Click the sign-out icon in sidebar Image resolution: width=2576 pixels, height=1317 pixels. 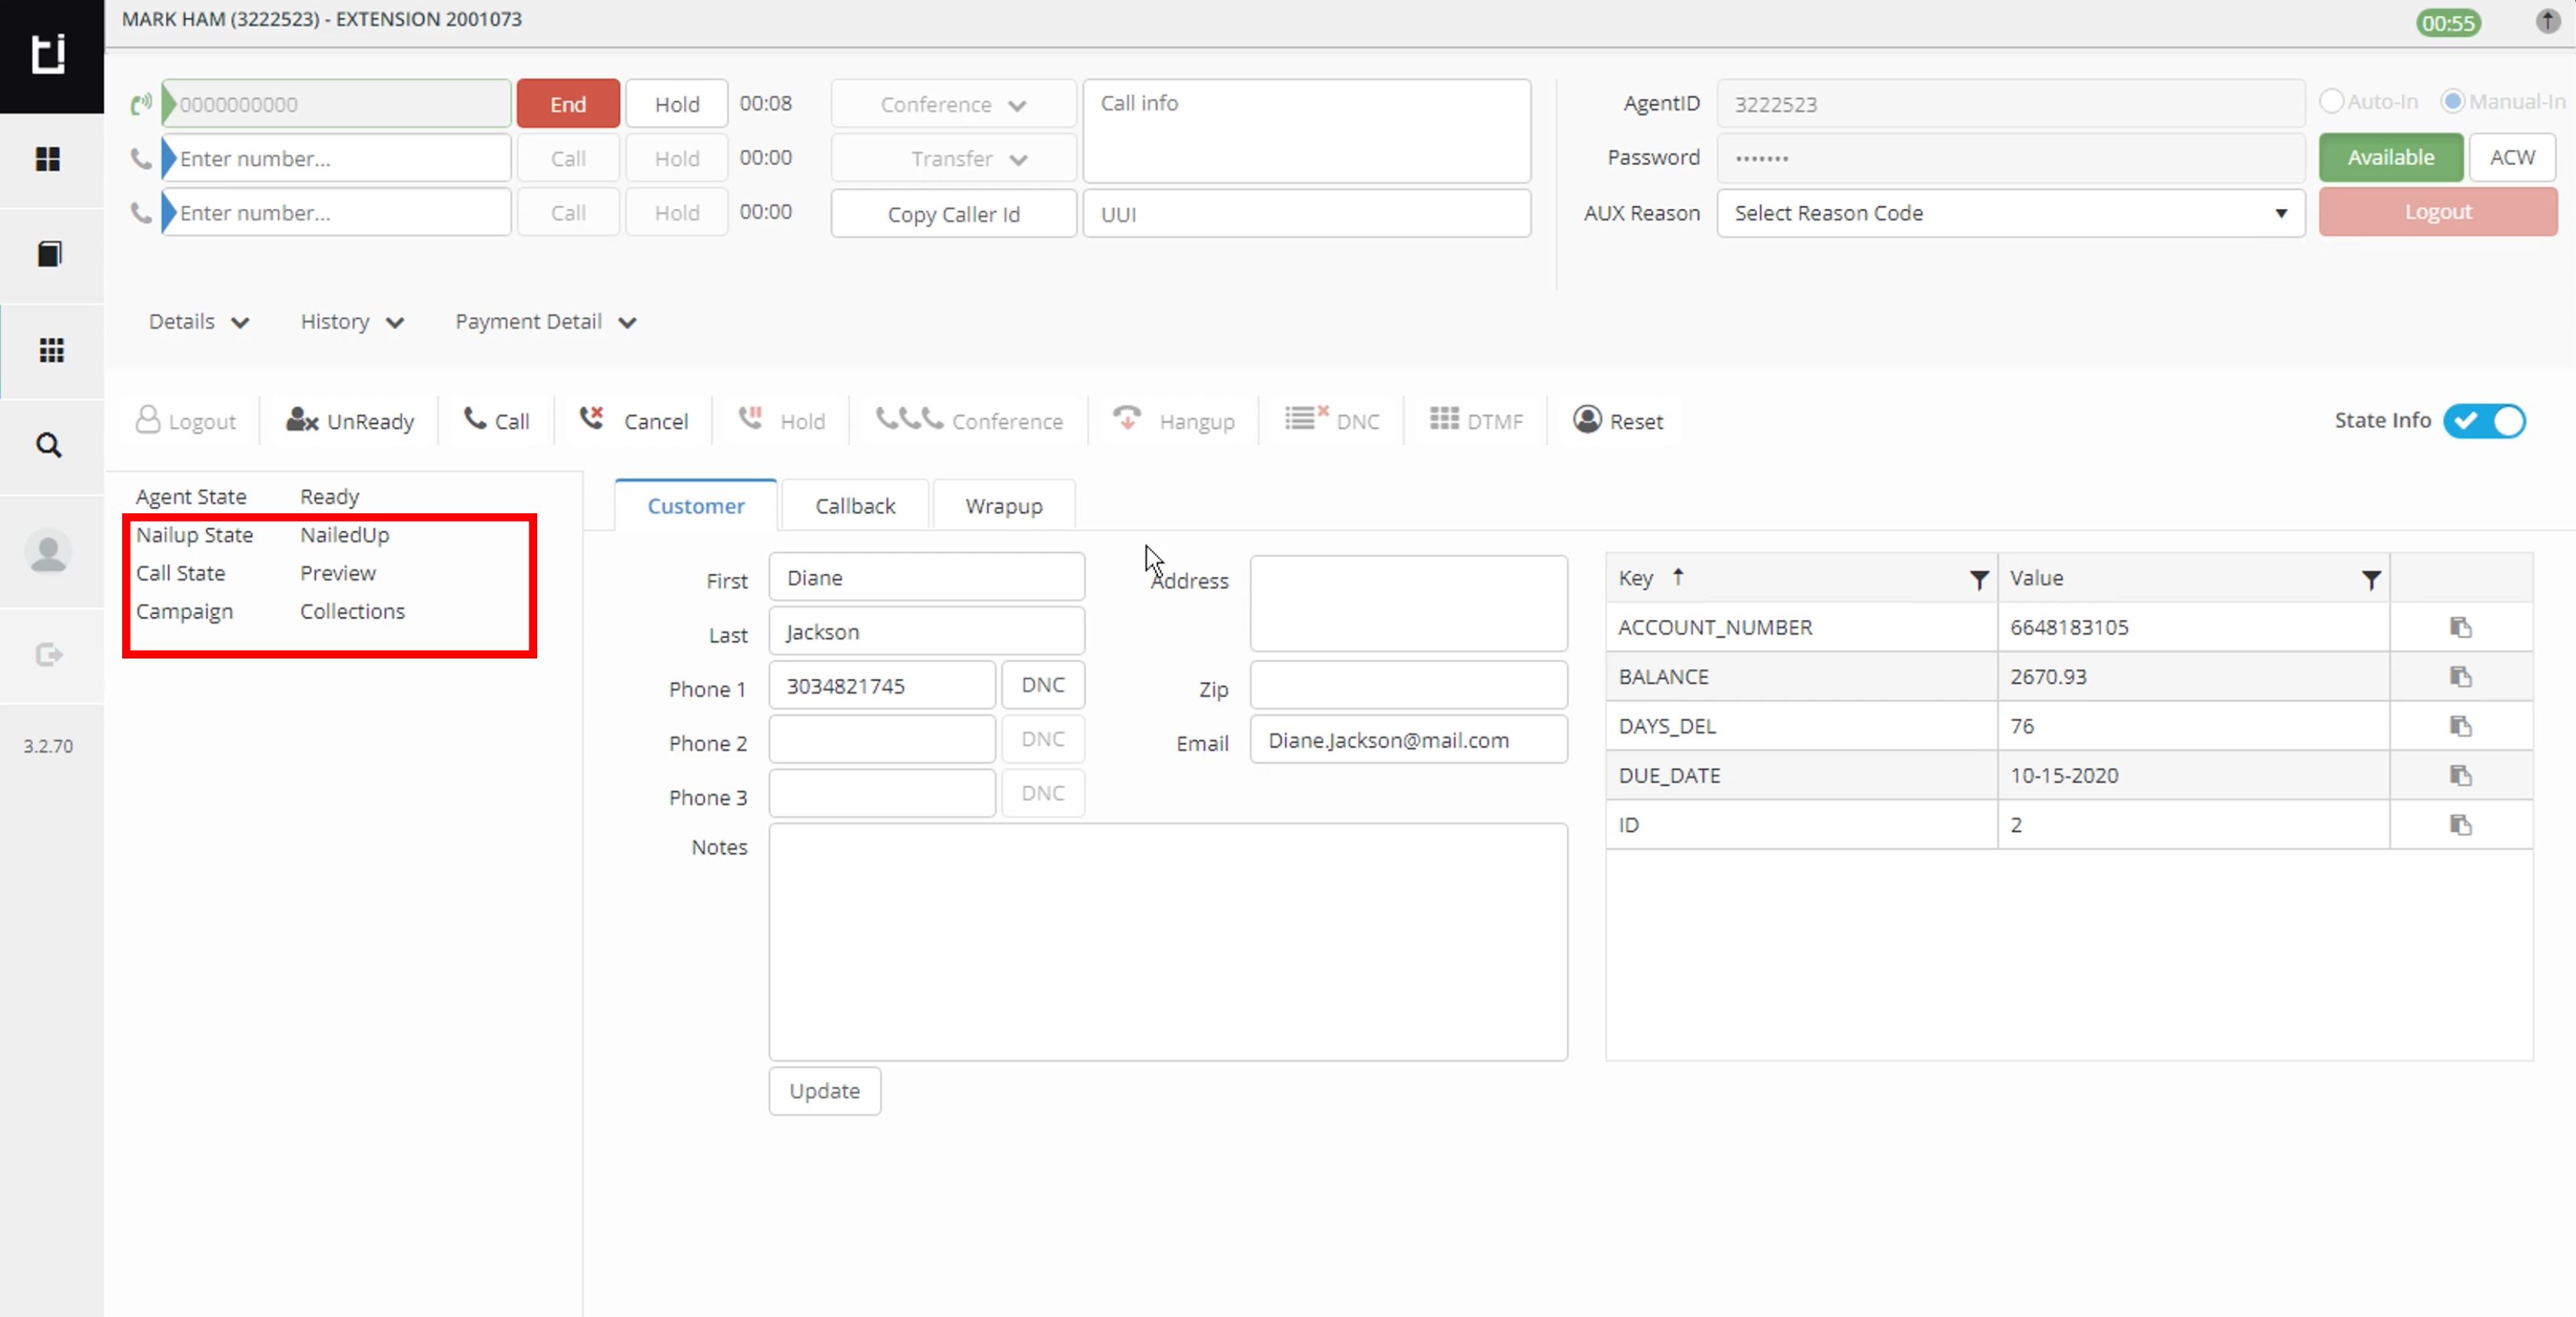(x=49, y=655)
